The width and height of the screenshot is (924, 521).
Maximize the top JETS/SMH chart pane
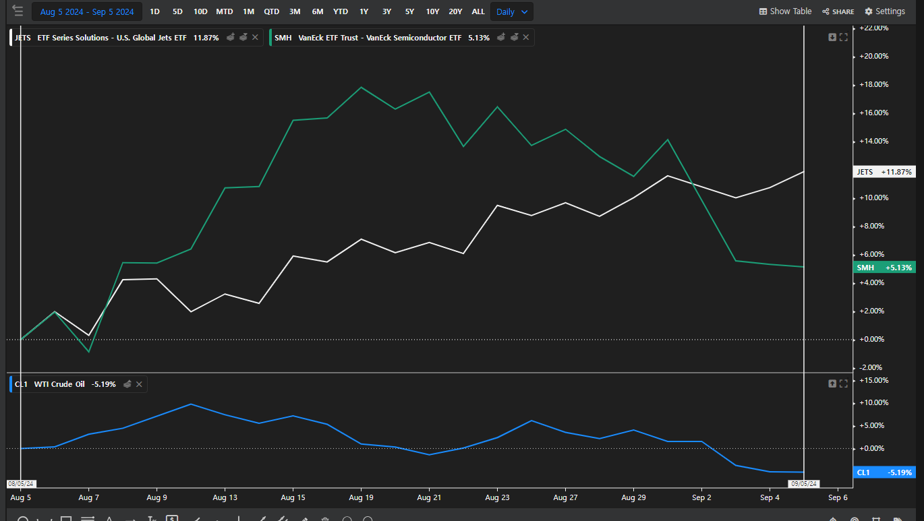tap(843, 37)
